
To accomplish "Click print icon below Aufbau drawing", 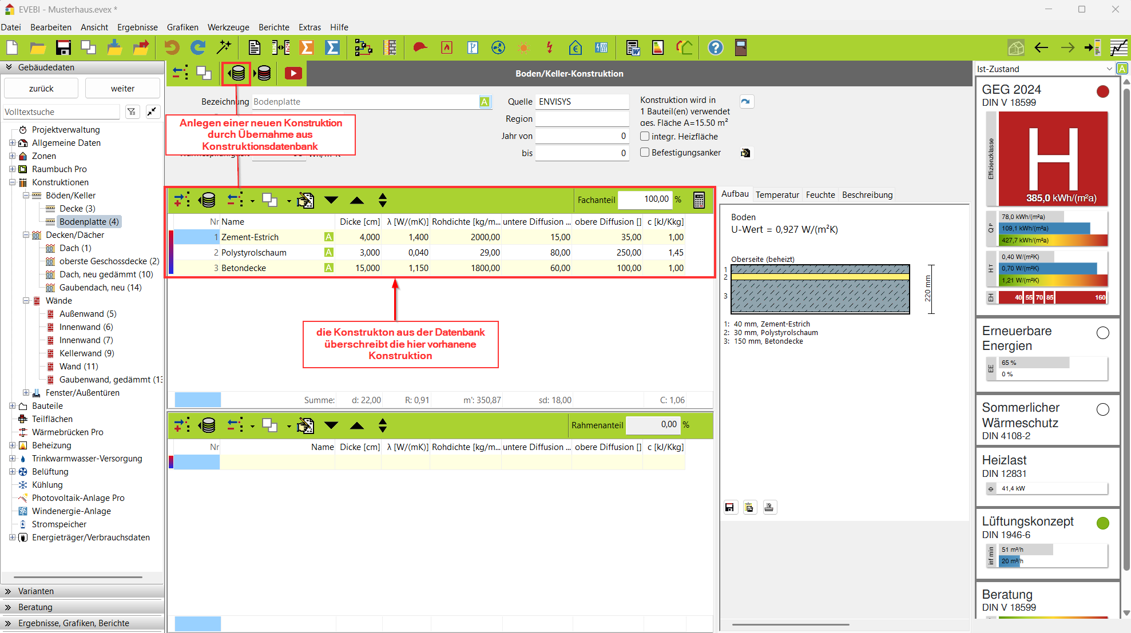I will (769, 507).
